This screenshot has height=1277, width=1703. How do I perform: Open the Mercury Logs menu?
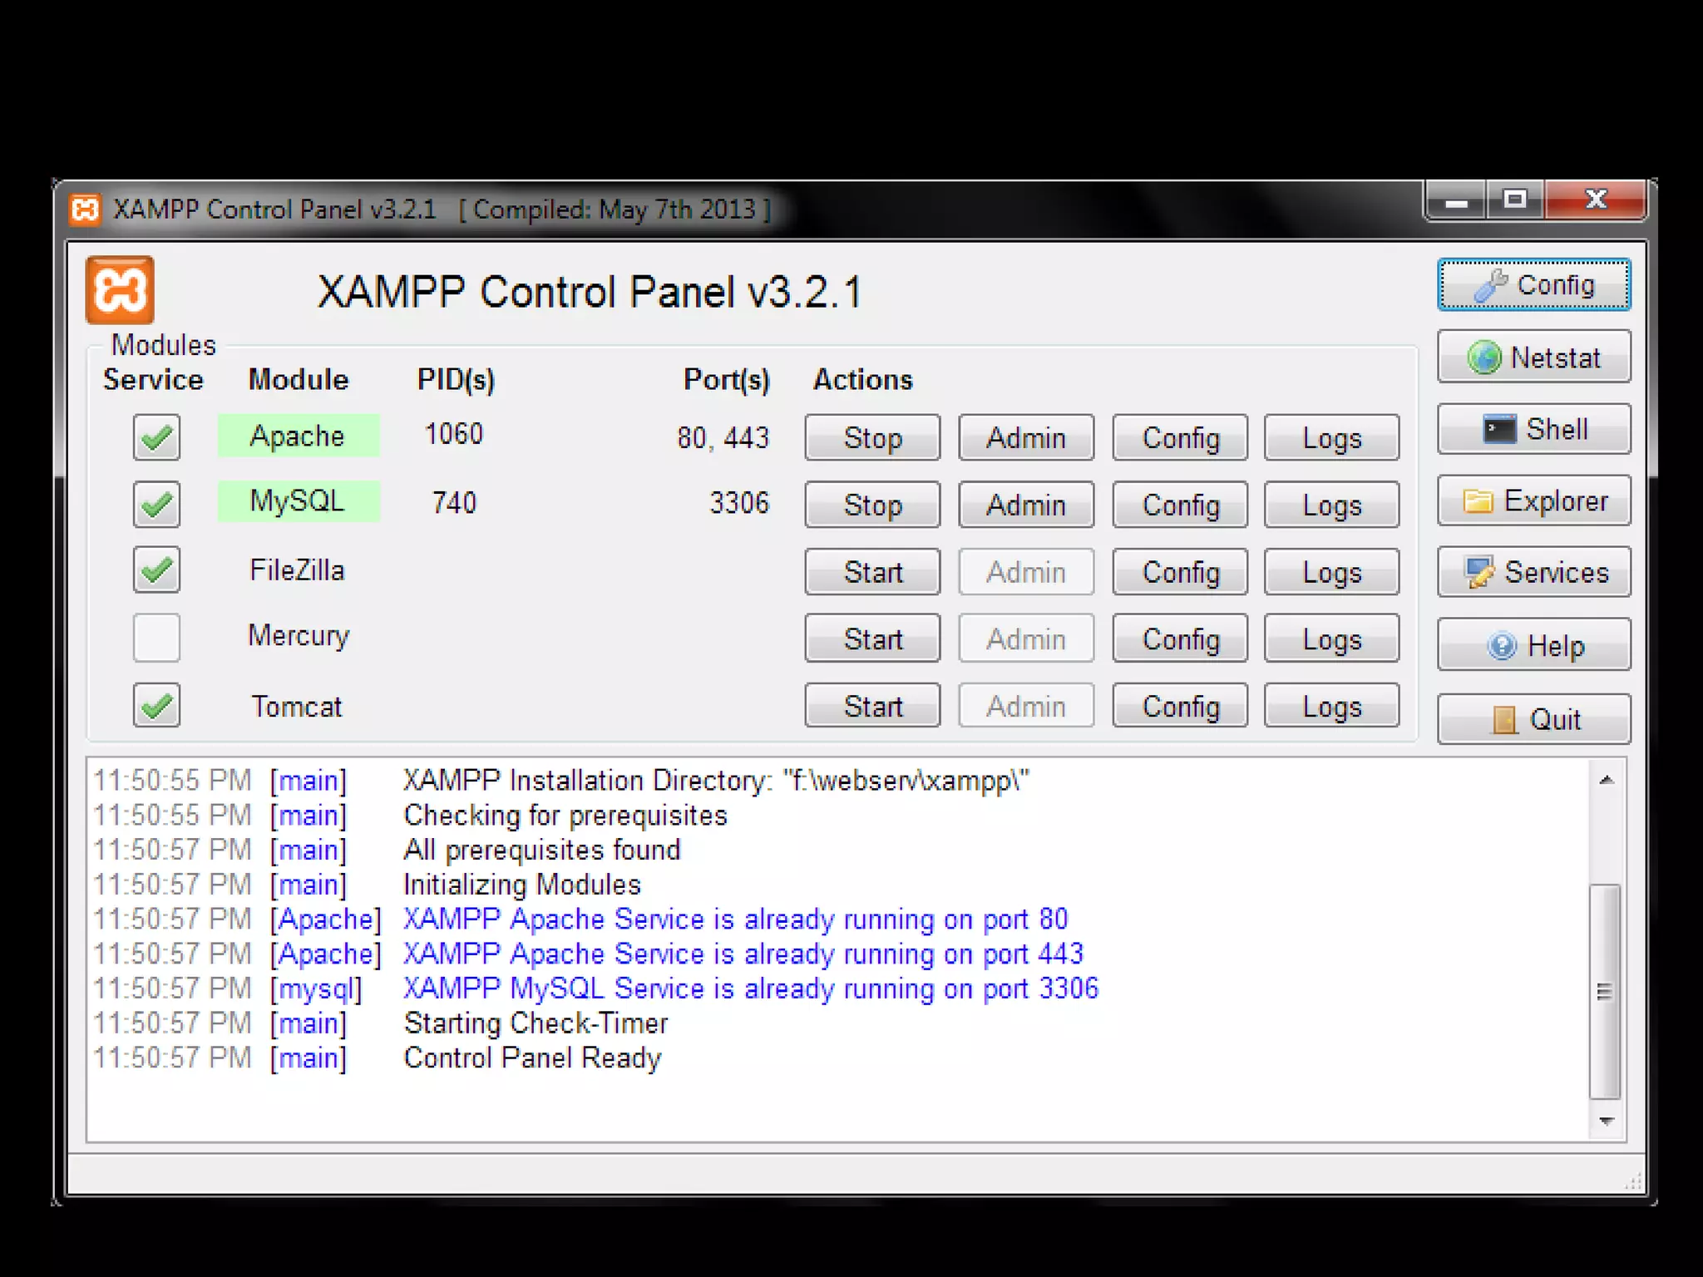1332,638
